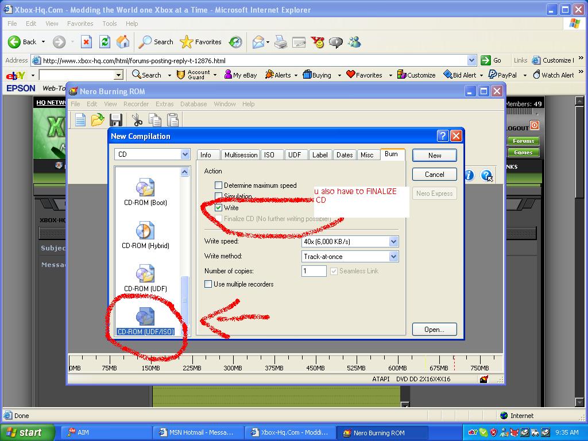The width and height of the screenshot is (588, 441).
Task: Switch to AIM in taskbar
Action: click(x=106, y=433)
